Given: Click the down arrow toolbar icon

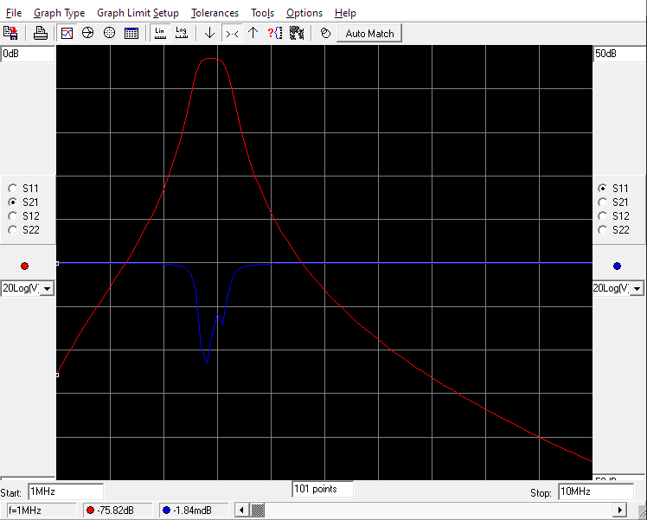Looking at the screenshot, I should [209, 33].
